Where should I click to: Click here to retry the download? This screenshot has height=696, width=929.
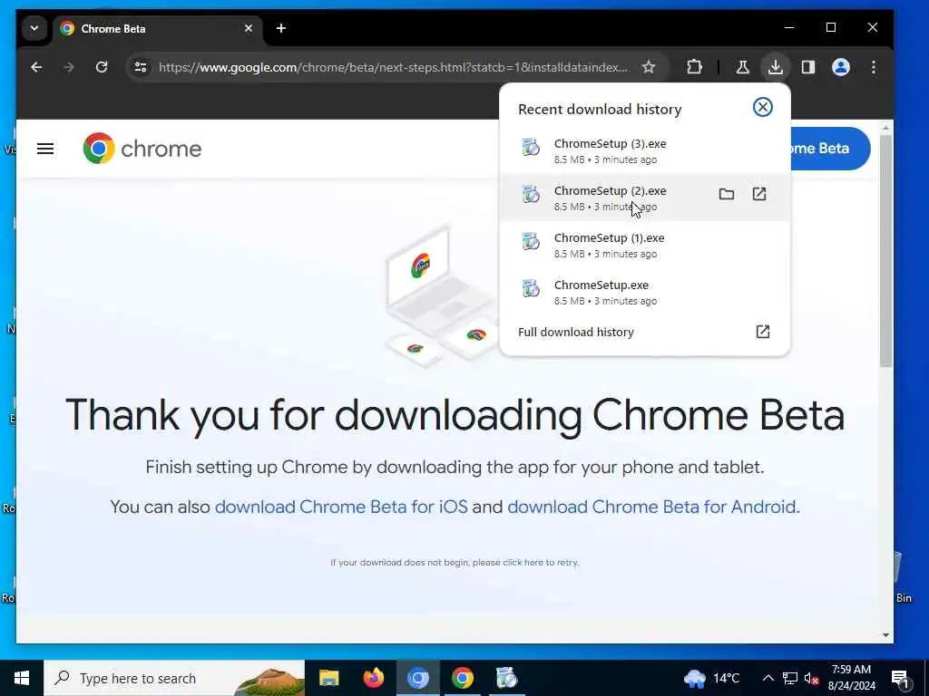541,562
